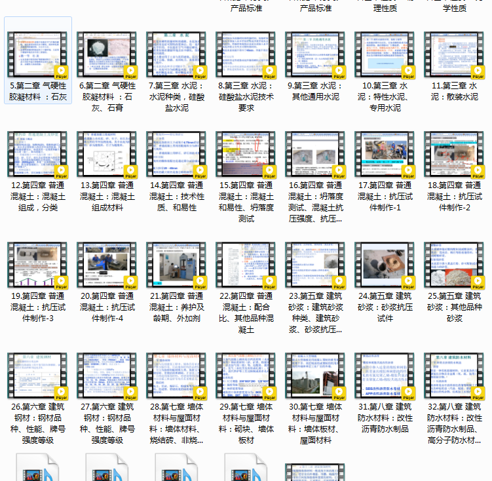The height and width of the screenshot is (481, 492).
Task: Click the Player badge on video 8 硅酸盐水泥技术要求
Action: (x=269, y=71)
